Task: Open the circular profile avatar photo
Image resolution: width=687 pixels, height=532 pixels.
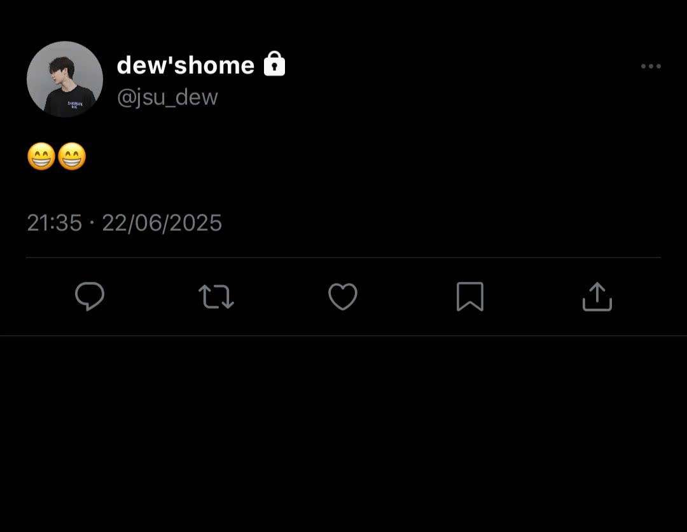Action: 65,79
